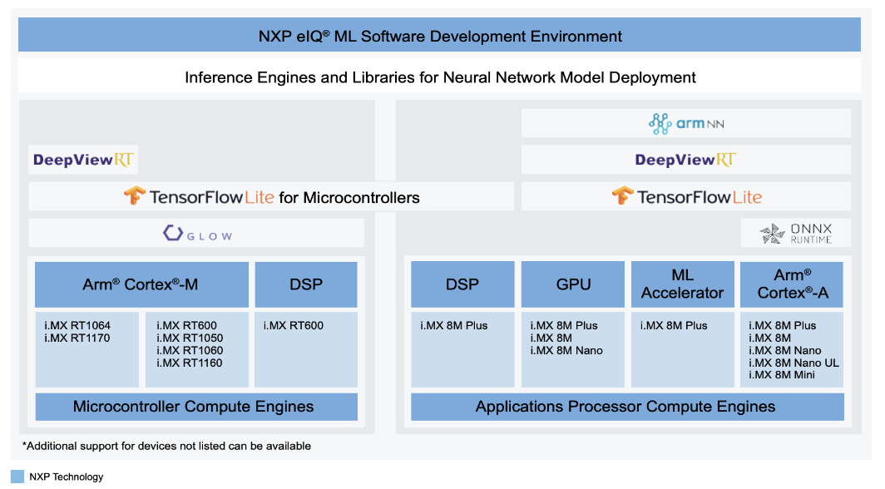Image resolution: width=885 pixels, height=489 pixels.
Task: Click the Microcontroller Compute Engines label
Action: 194,407
